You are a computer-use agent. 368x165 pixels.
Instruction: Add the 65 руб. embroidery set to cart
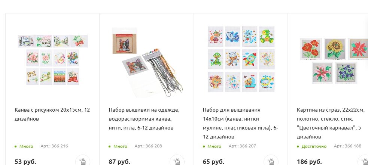pyautogui.click(x=271, y=161)
